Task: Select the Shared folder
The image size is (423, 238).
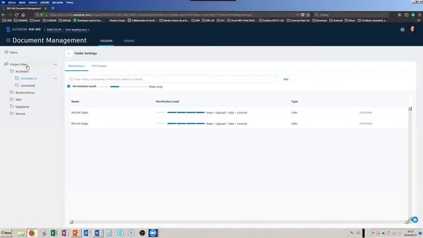Action: coord(20,114)
